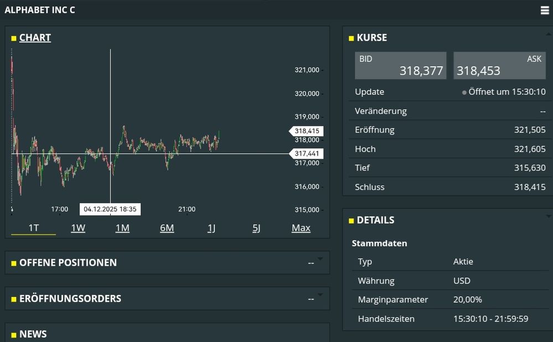The height and width of the screenshot is (342, 553).
Task: Open the hamburger menu icon
Action: [545, 10]
